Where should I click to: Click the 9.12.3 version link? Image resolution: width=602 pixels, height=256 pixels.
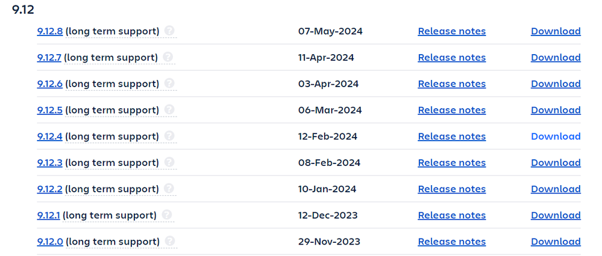[50, 163]
